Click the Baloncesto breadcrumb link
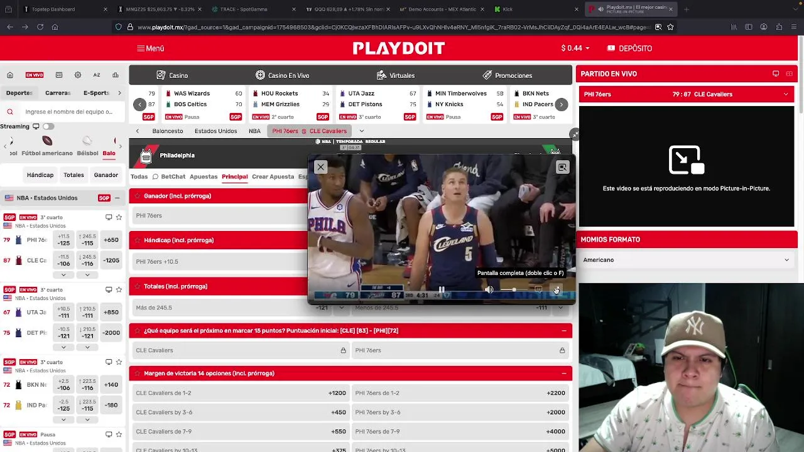The image size is (804, 452). coord(168,131)
